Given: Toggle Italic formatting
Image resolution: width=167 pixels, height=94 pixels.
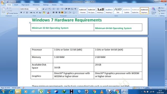Looking at the screenshot, I should [x=24, y=13].
